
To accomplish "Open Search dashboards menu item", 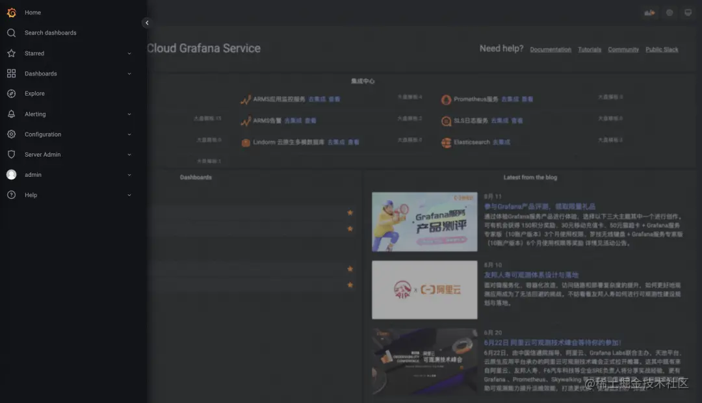I will (x=50, y=32).
